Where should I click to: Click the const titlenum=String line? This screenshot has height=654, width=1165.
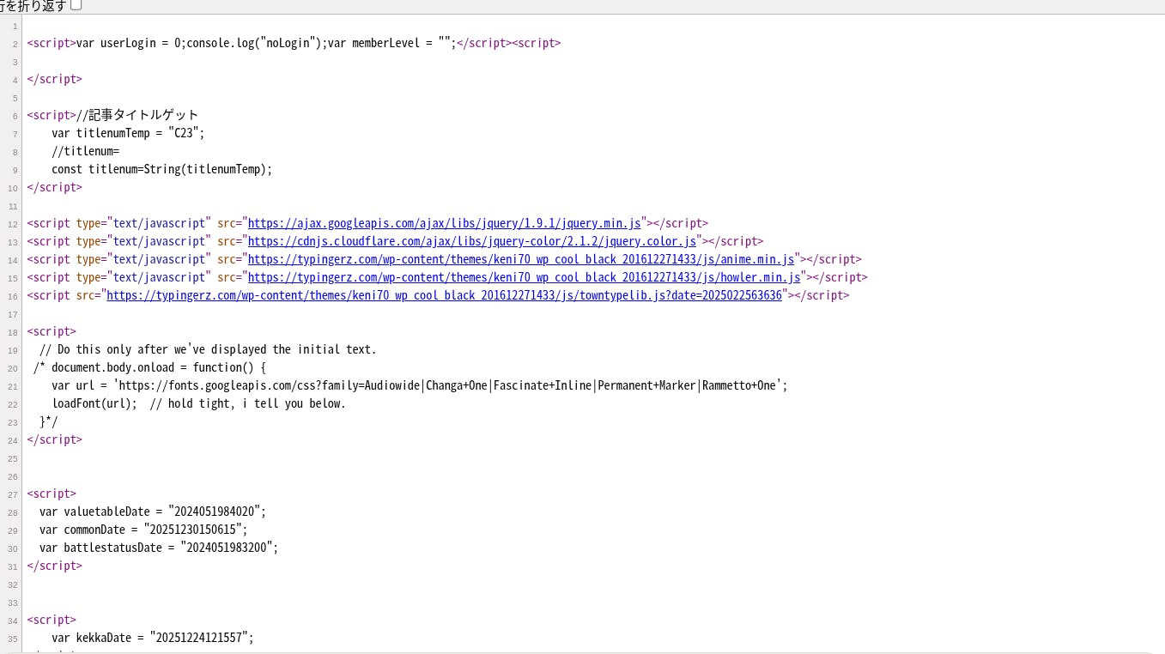click(x=161, y=169)
